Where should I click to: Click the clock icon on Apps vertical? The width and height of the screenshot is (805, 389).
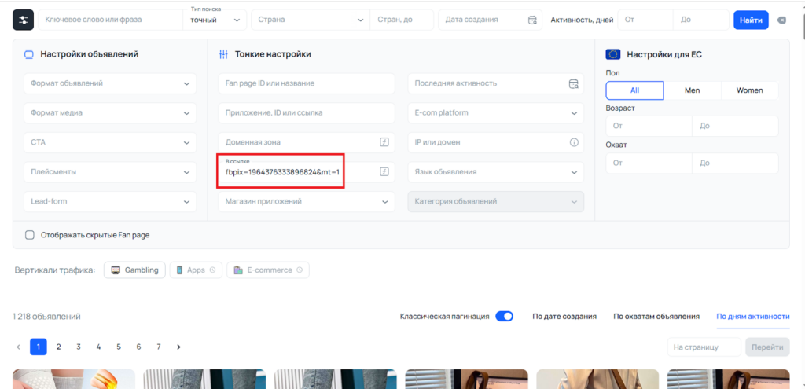[x=212, y=270]
